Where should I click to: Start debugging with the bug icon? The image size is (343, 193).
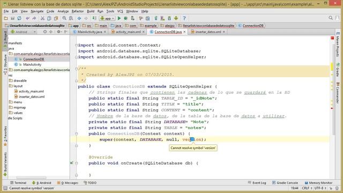click(x=126, y=18)
